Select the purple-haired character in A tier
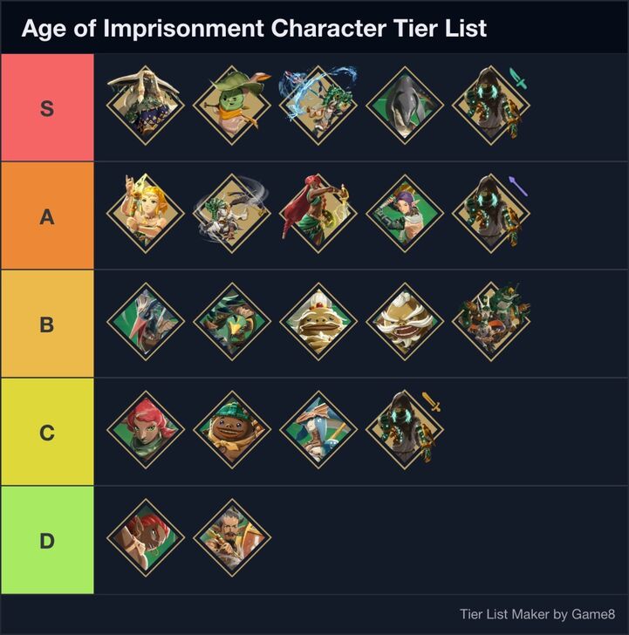 405,214
